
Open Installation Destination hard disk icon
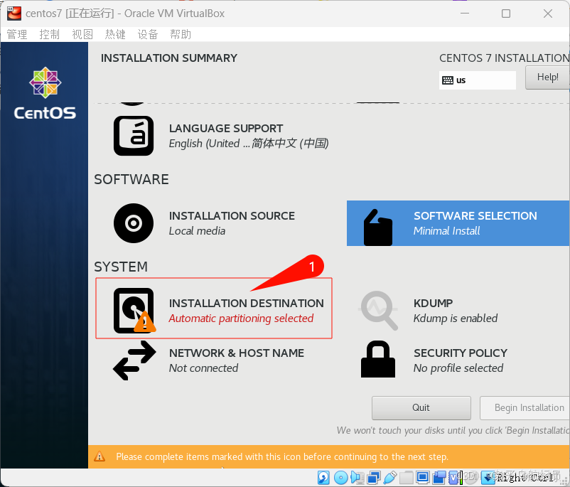click(134, 310)
